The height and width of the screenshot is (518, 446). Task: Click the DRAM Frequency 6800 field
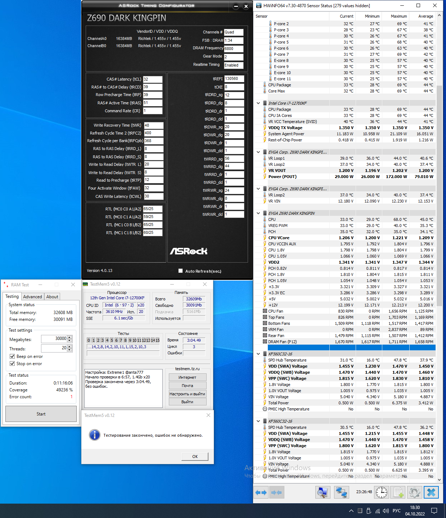(x=234, y=49)
